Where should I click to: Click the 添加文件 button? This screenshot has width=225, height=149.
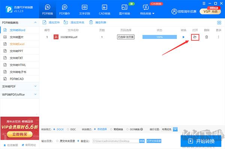(51, 22)
